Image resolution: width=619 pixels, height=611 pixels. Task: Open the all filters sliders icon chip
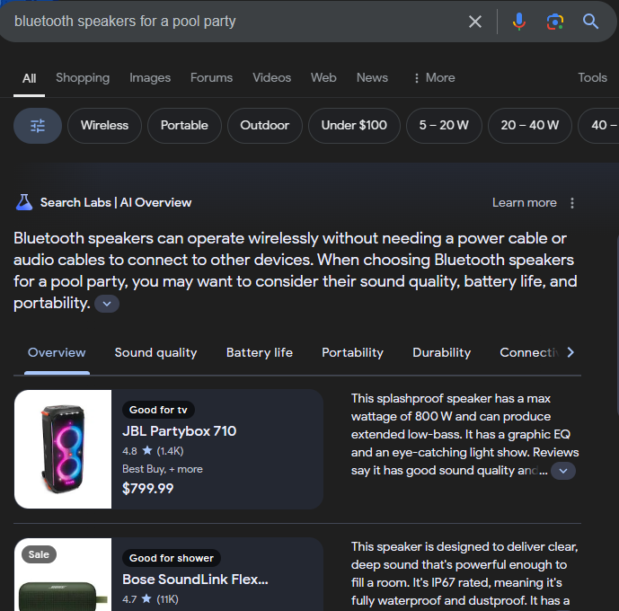[38, 126]
